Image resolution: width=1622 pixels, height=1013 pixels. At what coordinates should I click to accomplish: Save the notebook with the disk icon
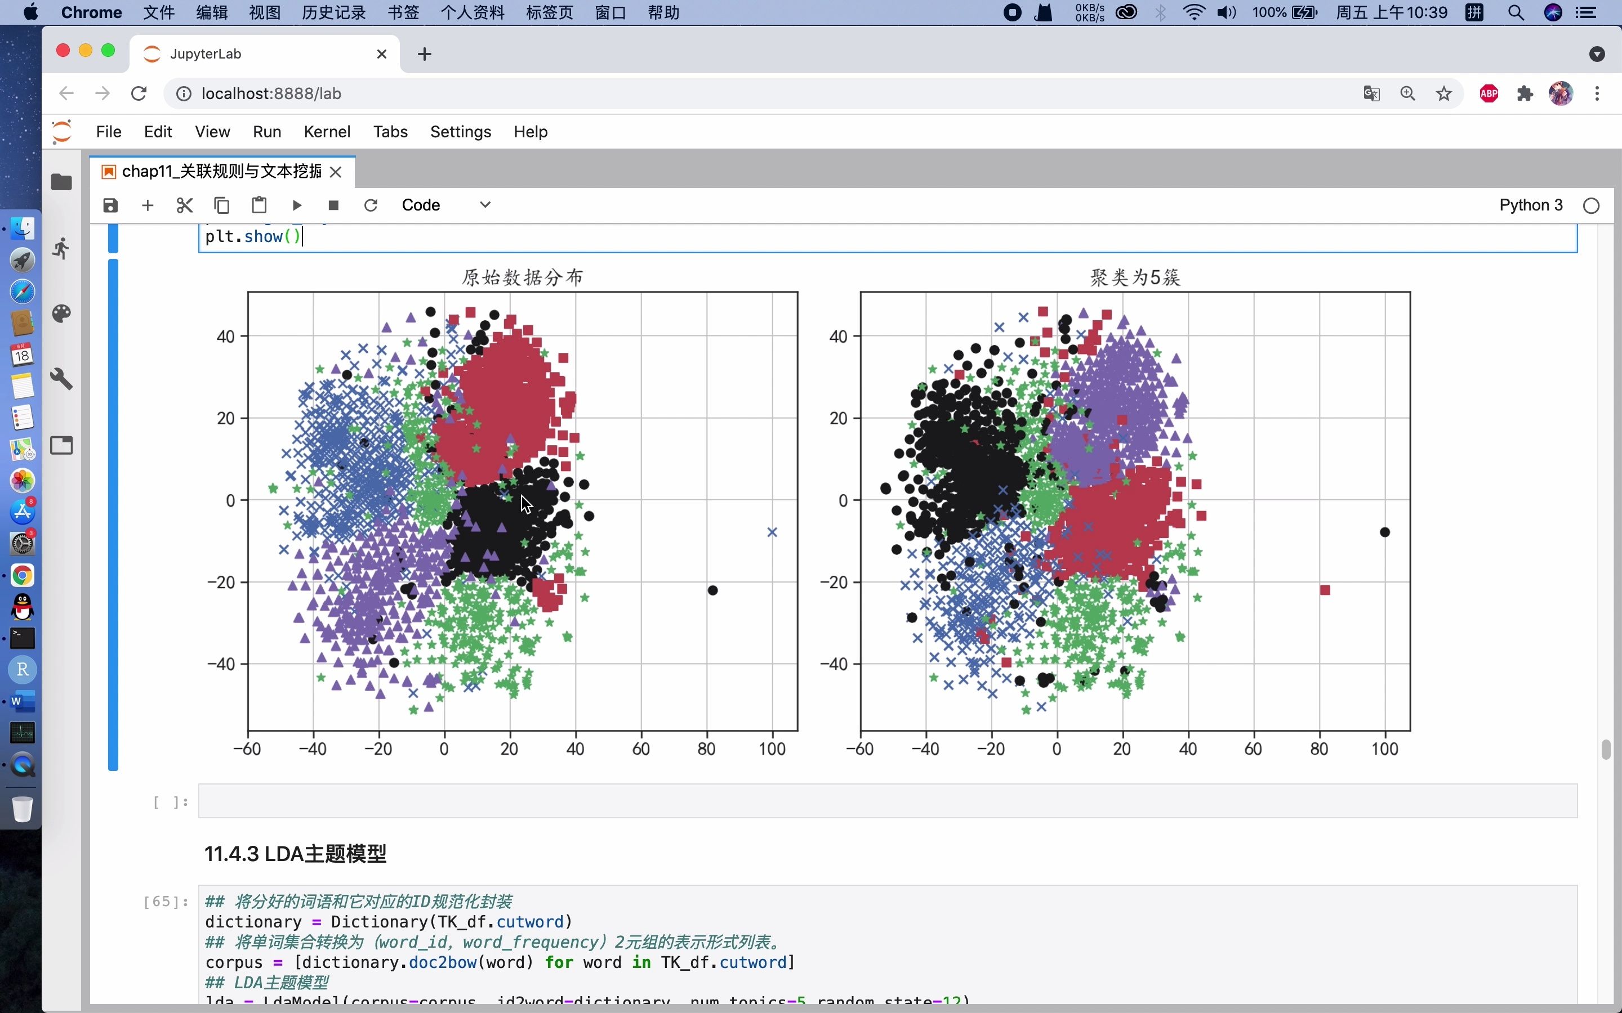[x=110, y=205]
